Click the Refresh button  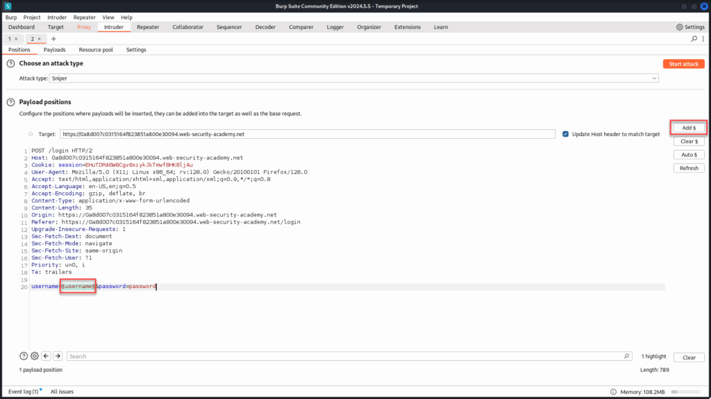(689, 168)
